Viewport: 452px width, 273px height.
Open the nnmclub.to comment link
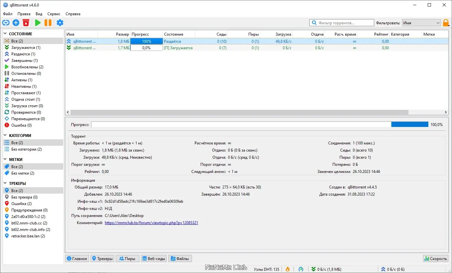(x=151, y=222)
